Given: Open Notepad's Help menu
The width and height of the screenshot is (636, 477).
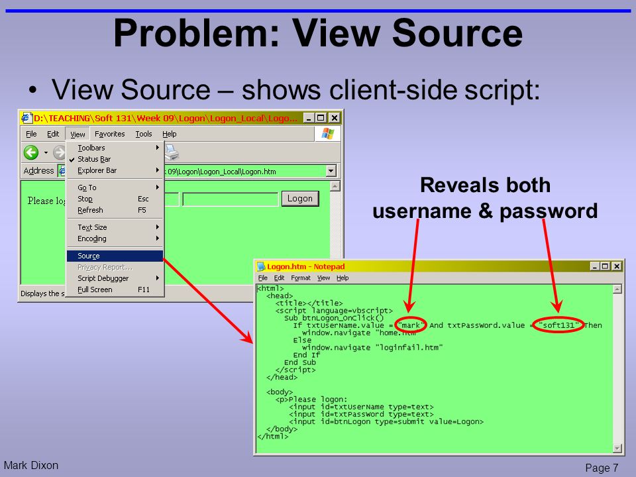Looking at the screenshot, I should [x=343, y=278].
